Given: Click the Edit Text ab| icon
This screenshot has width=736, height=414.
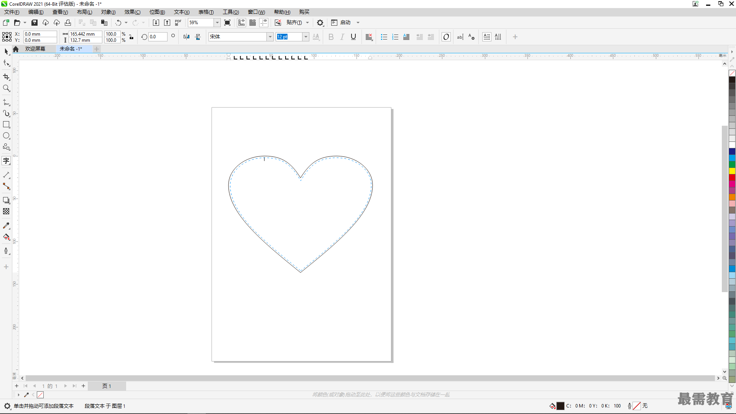Looking at the screenshot, I should (x=460, y=37).
